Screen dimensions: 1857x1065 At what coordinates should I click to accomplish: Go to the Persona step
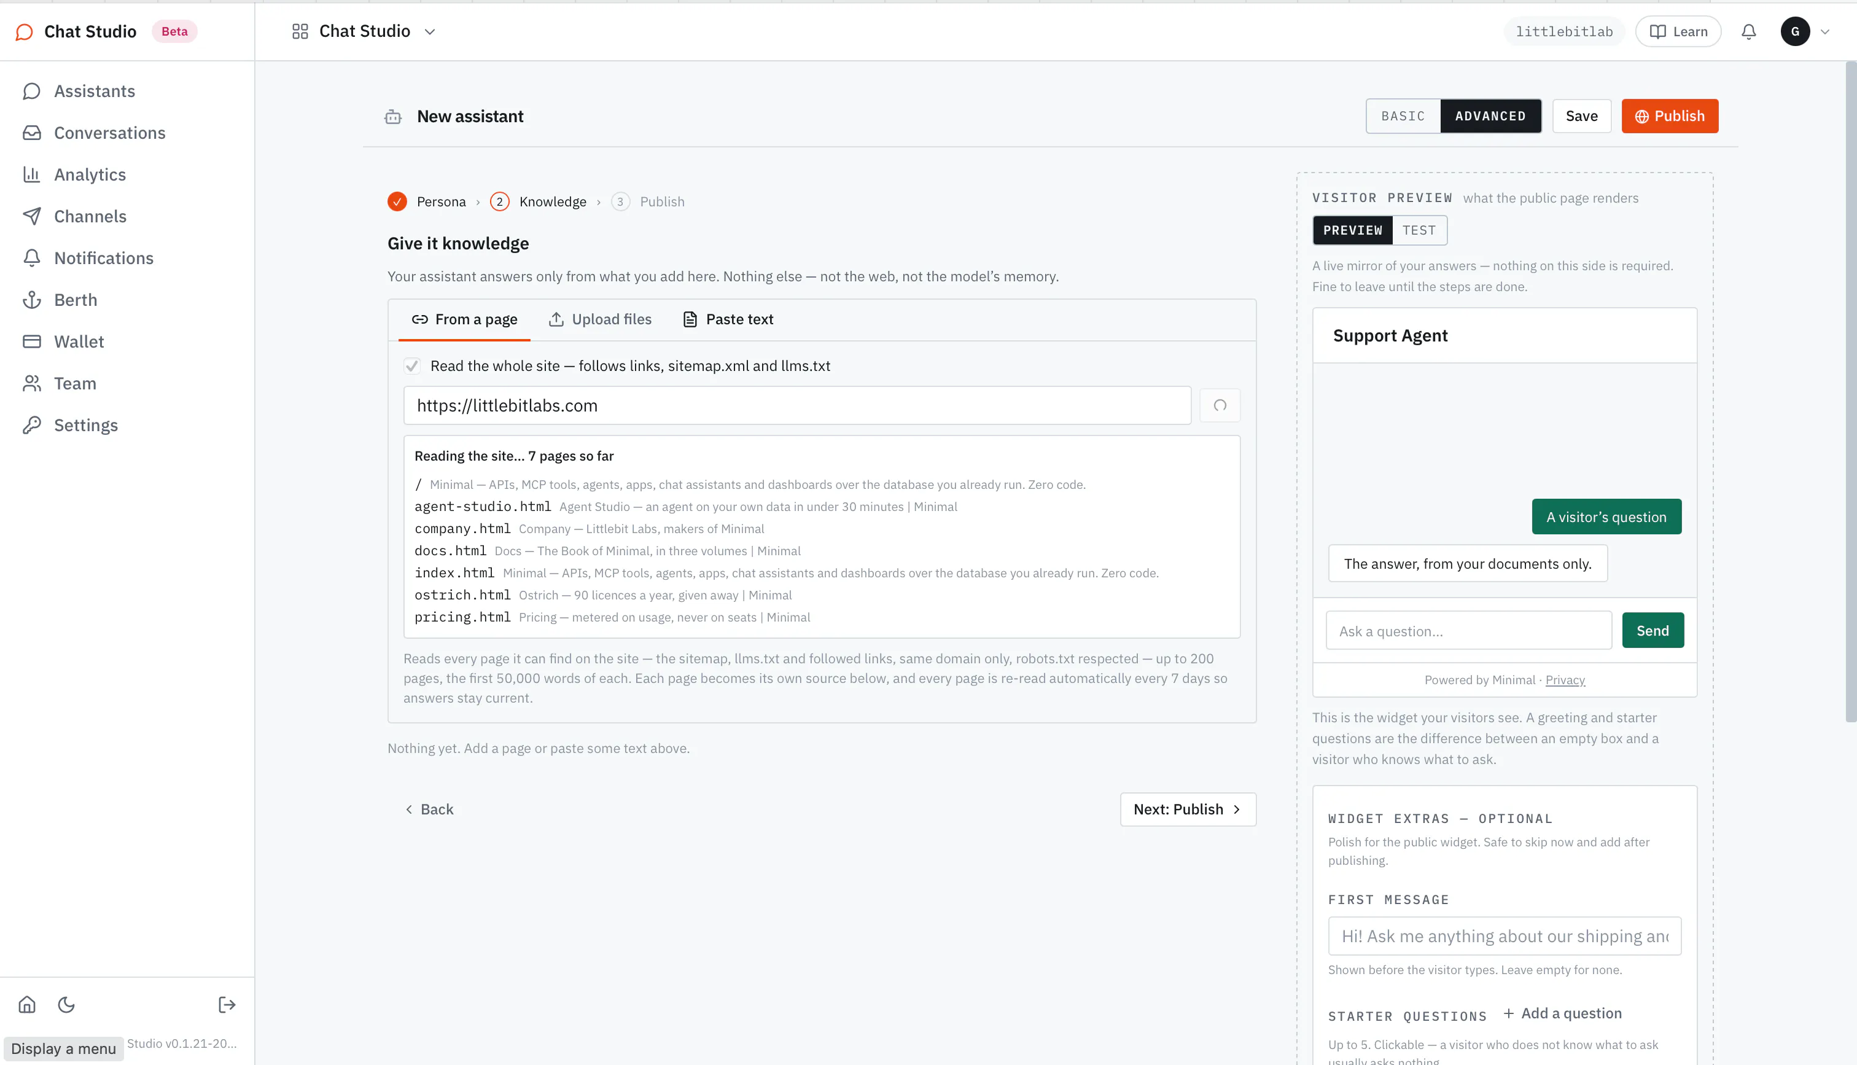[427, 202]
